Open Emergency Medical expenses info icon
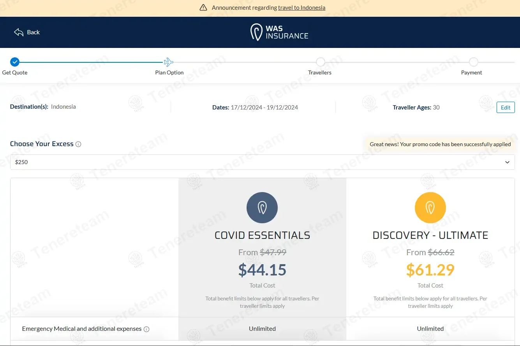The image size is (520, 346). pyautogui.click(x=146, y=329)
